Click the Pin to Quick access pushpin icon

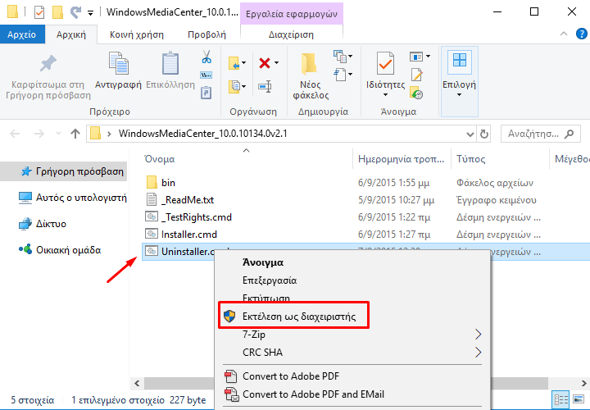coord(48,64)
